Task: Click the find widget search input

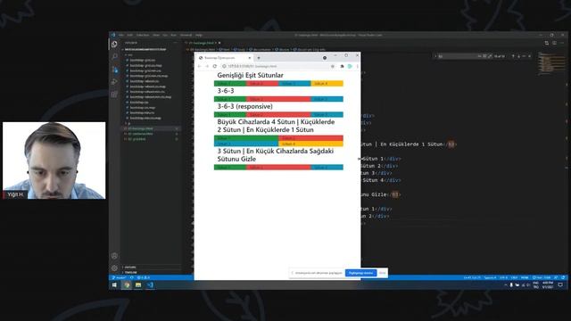Action: click(x=457, y=56)
